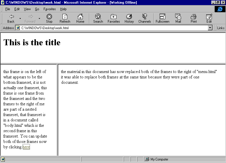The width and height of the screenshot is (226, 163).
Task: Follow the "here" link in left frame
Action: pyautogui.click(x=26, y=147)
